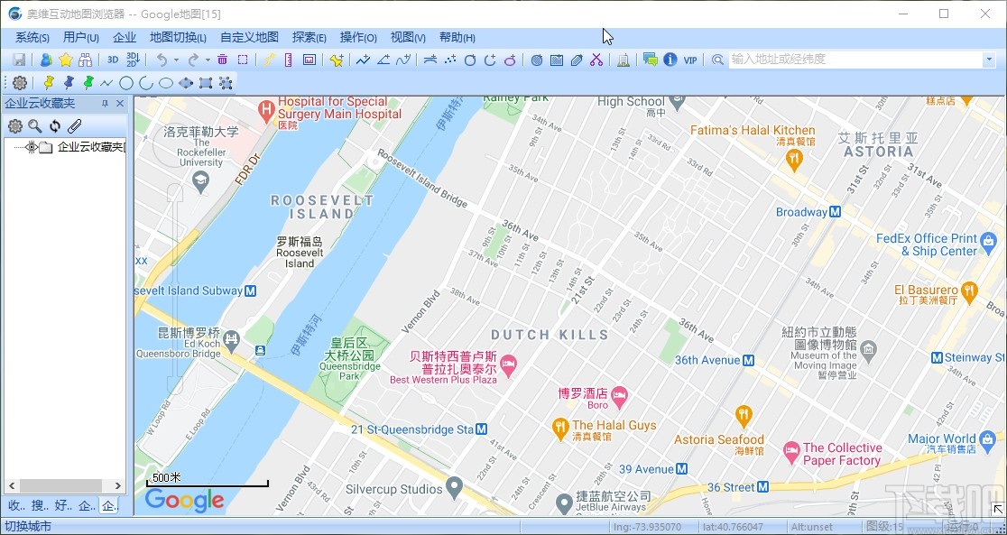1007x535 pixels.
Task: Select the polygon drawing tool
Action: pos(185,82)
